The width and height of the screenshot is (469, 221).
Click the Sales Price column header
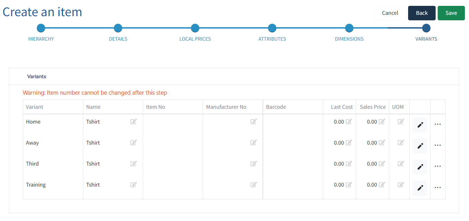tap(373, 107)
